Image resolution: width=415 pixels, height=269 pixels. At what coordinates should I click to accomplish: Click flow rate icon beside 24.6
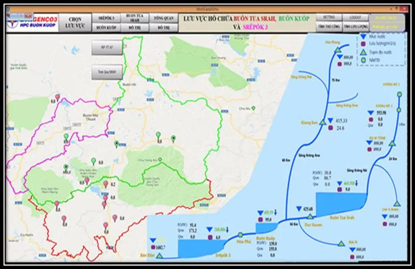330,128
